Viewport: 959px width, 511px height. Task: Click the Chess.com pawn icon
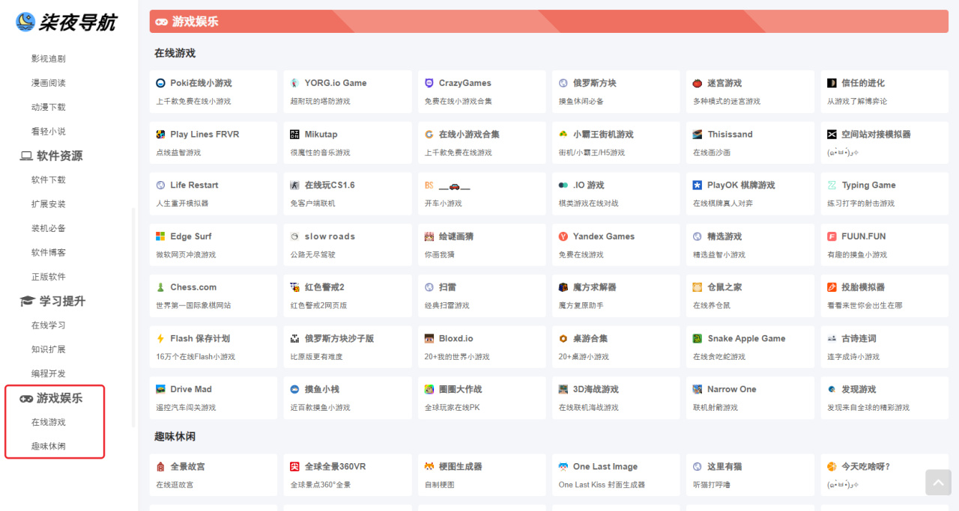[x=160, y=287]
